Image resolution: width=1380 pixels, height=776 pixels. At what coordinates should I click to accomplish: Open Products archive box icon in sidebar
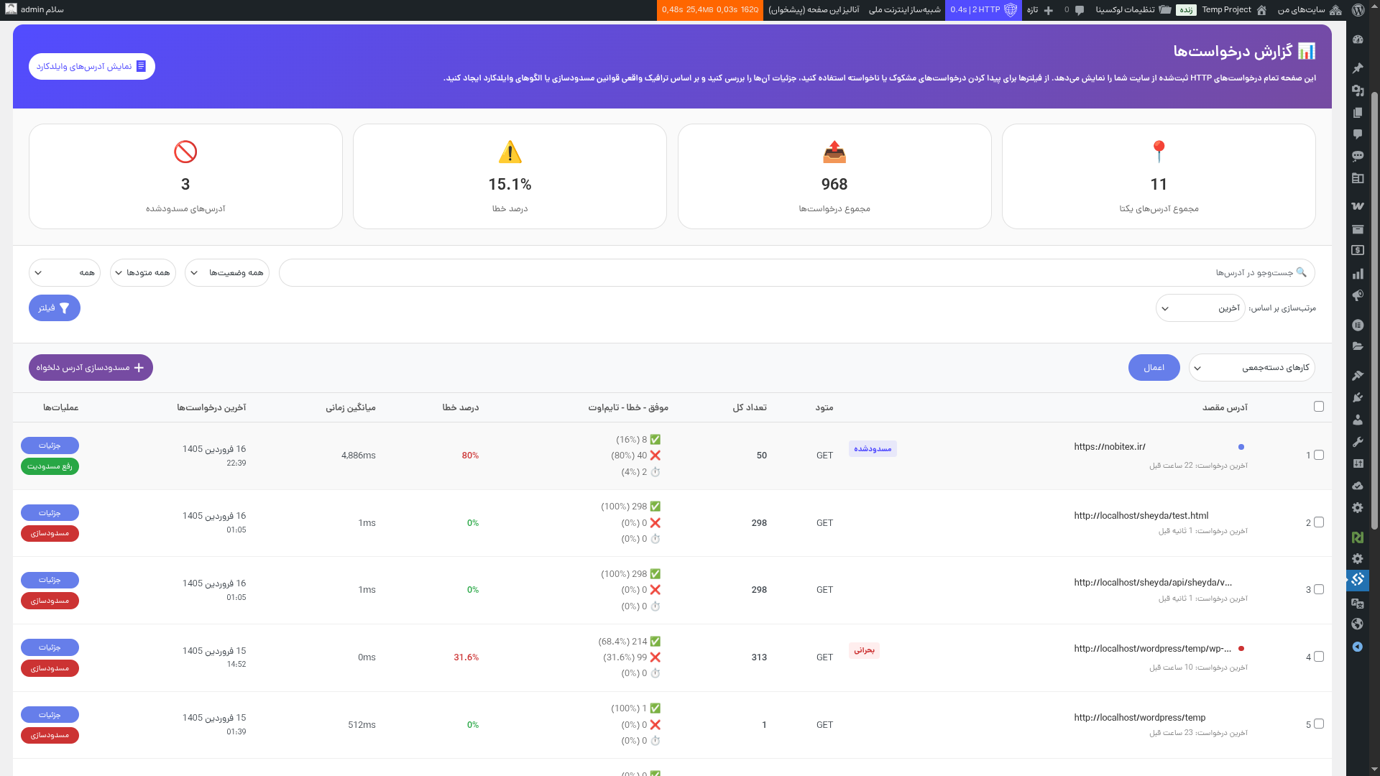coord(1358,229)
